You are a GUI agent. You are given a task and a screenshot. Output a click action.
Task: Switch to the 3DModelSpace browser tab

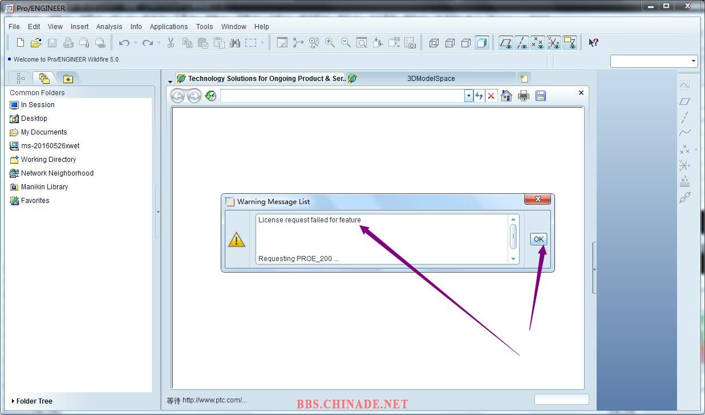pyautogui.click(x=431, y=78)
